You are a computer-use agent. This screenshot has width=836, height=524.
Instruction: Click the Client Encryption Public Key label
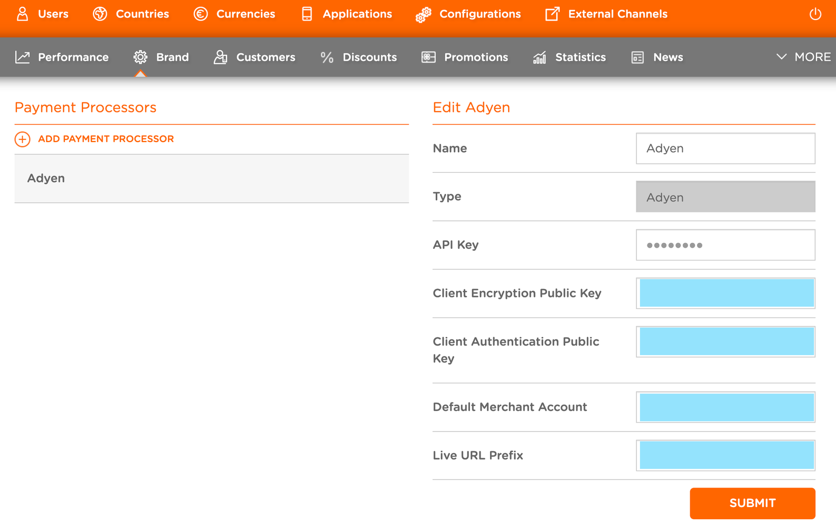(517, 294)
